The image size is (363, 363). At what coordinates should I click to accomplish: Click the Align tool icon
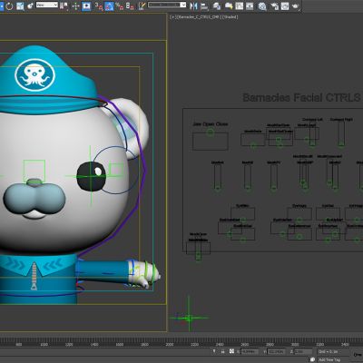204,5
